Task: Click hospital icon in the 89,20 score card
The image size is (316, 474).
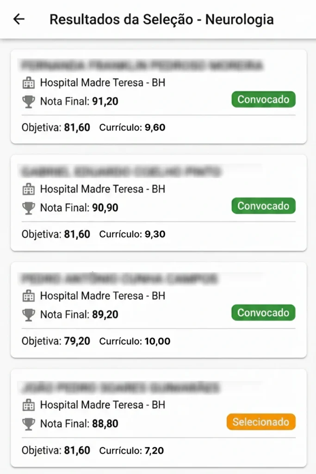Action: click(29, 296)
